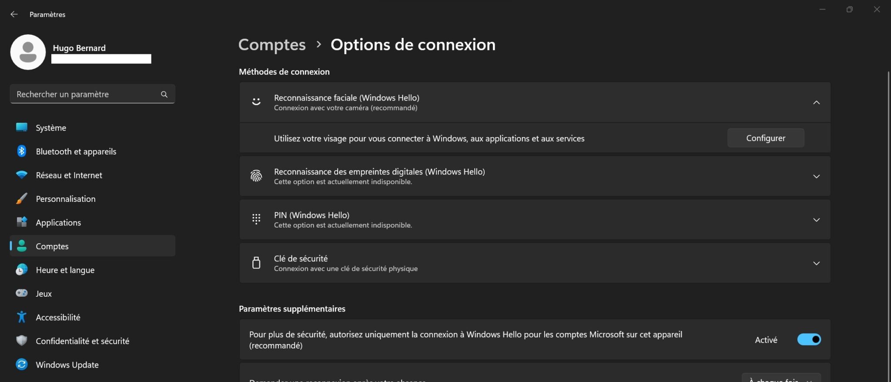Expand the Reconnaissance des empreintes digitales section
The image size is (891, 382).
pos(817,176)
